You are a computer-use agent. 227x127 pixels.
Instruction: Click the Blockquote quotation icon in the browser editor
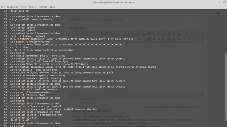pyautogui.click(x=143, y=39)
